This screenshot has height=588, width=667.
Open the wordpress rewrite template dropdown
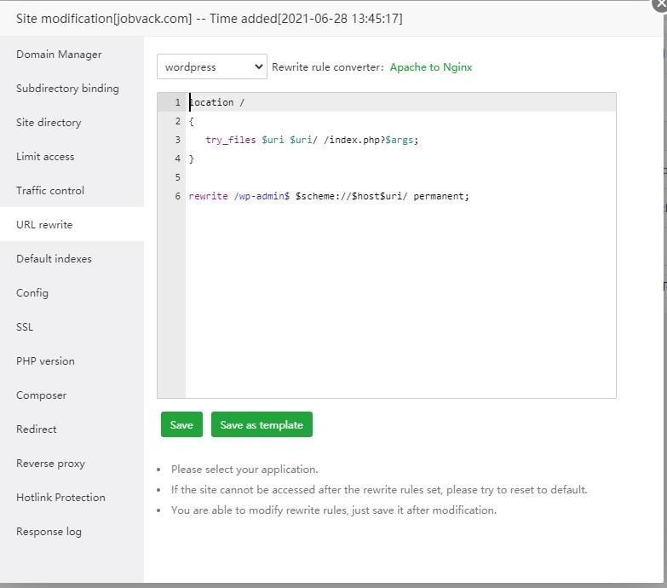[x=212, y=66]
